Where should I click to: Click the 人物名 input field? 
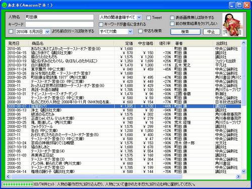click(x=59, y=17)
